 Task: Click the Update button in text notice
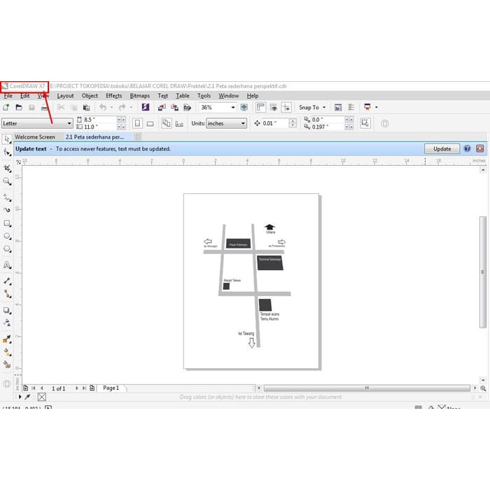coord(442,149)
